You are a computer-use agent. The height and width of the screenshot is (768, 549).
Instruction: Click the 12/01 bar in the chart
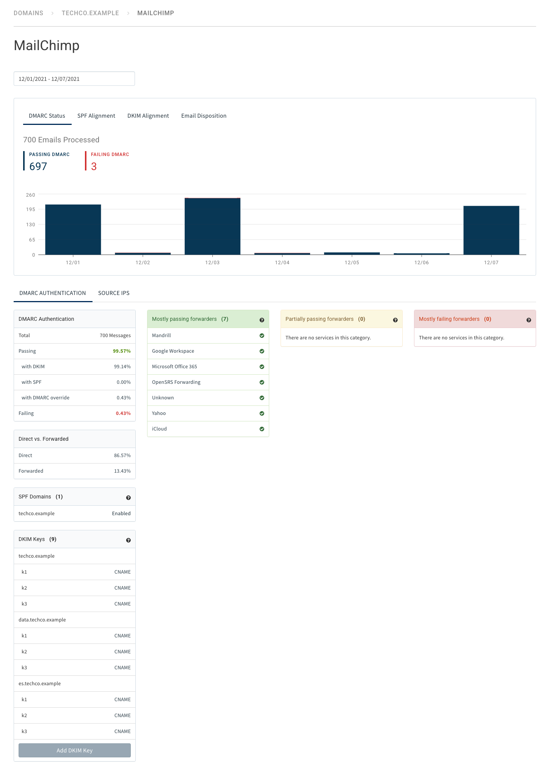point(73,230)
